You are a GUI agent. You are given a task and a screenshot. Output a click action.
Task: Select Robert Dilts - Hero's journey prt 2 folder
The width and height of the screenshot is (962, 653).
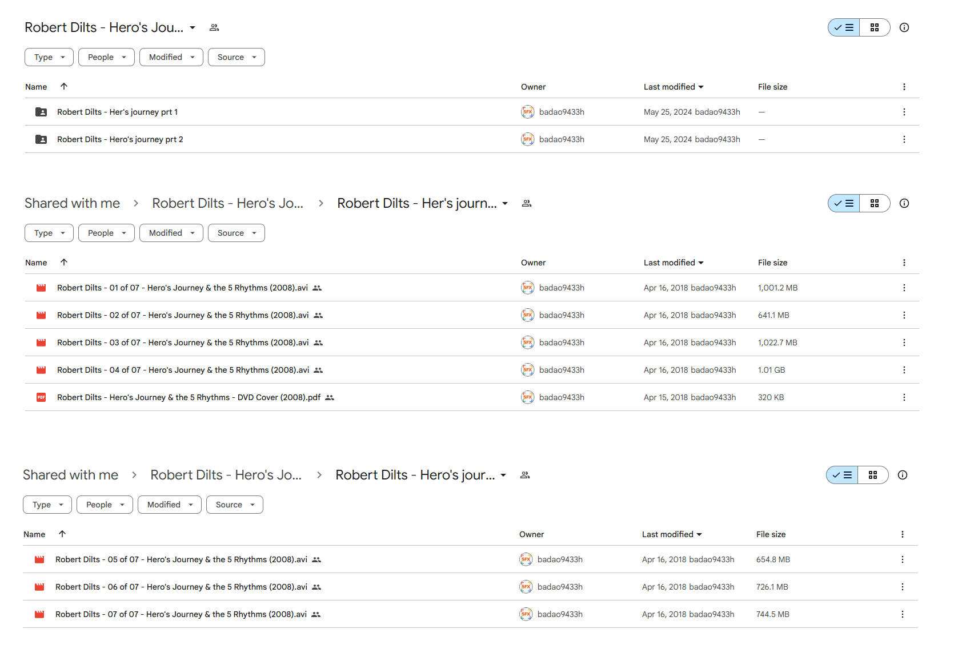(472, 139)
